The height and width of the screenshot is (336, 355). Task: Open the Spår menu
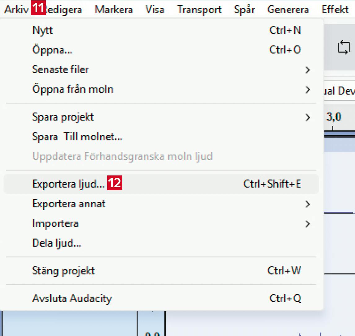244,9
